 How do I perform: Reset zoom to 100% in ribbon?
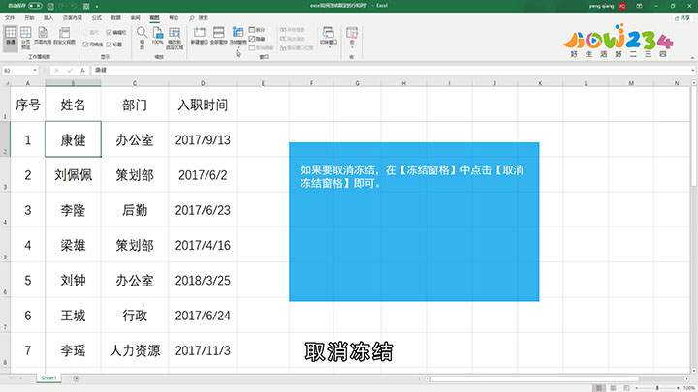pyautogui.click(x=158, y=36)
